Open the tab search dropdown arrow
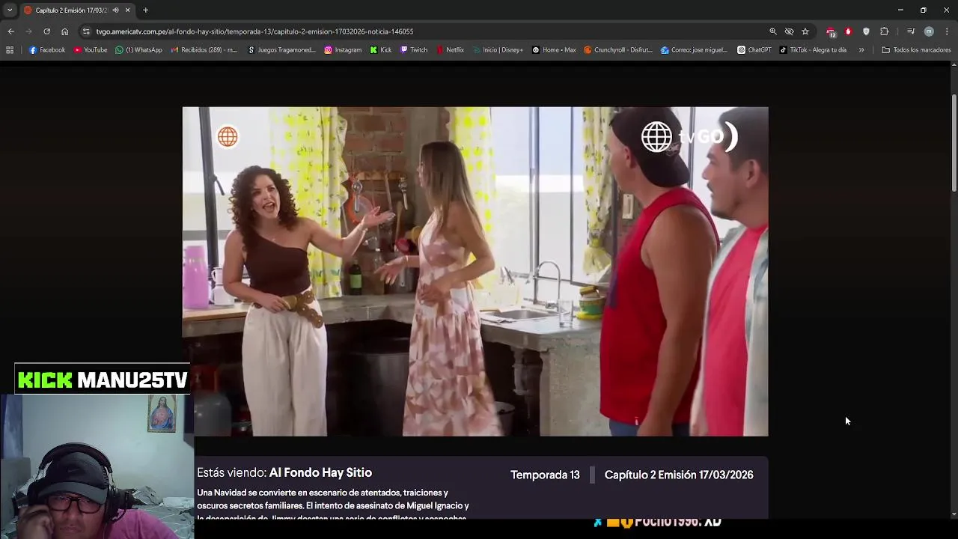Viewport: 958px width, 539px height. click(10, 10)
